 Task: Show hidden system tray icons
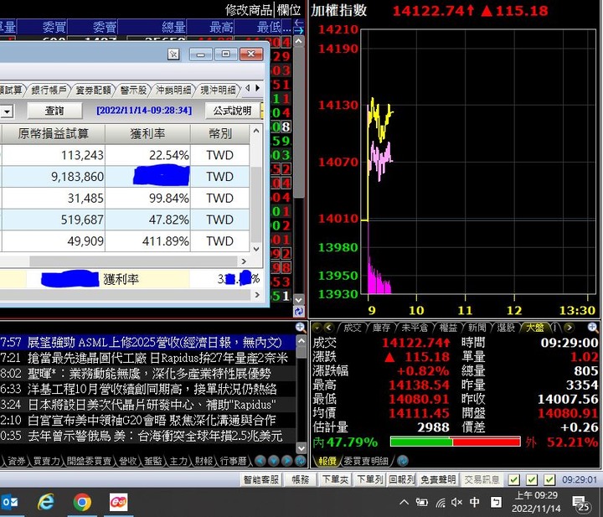click(x=405, y=502)
